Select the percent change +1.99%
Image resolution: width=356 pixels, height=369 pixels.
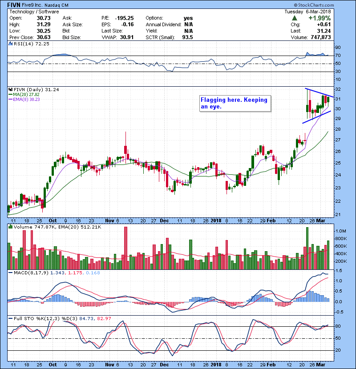point(320,18)
